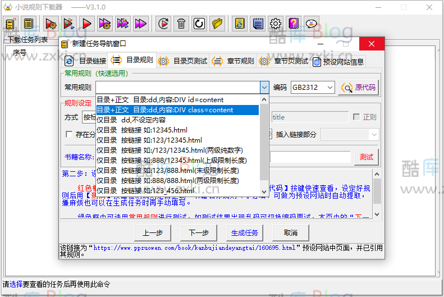Click the yellow page with e icon
This screenshot has height=297, width=444.
[x=240, y=24]
